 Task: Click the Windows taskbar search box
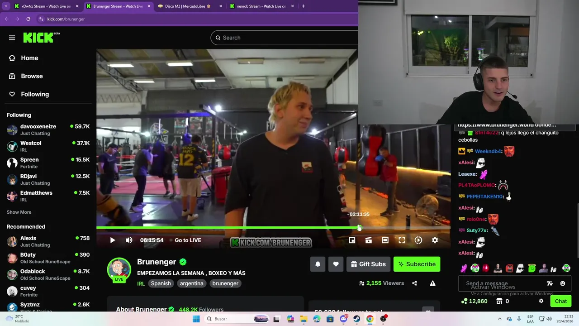pos(237,319)
